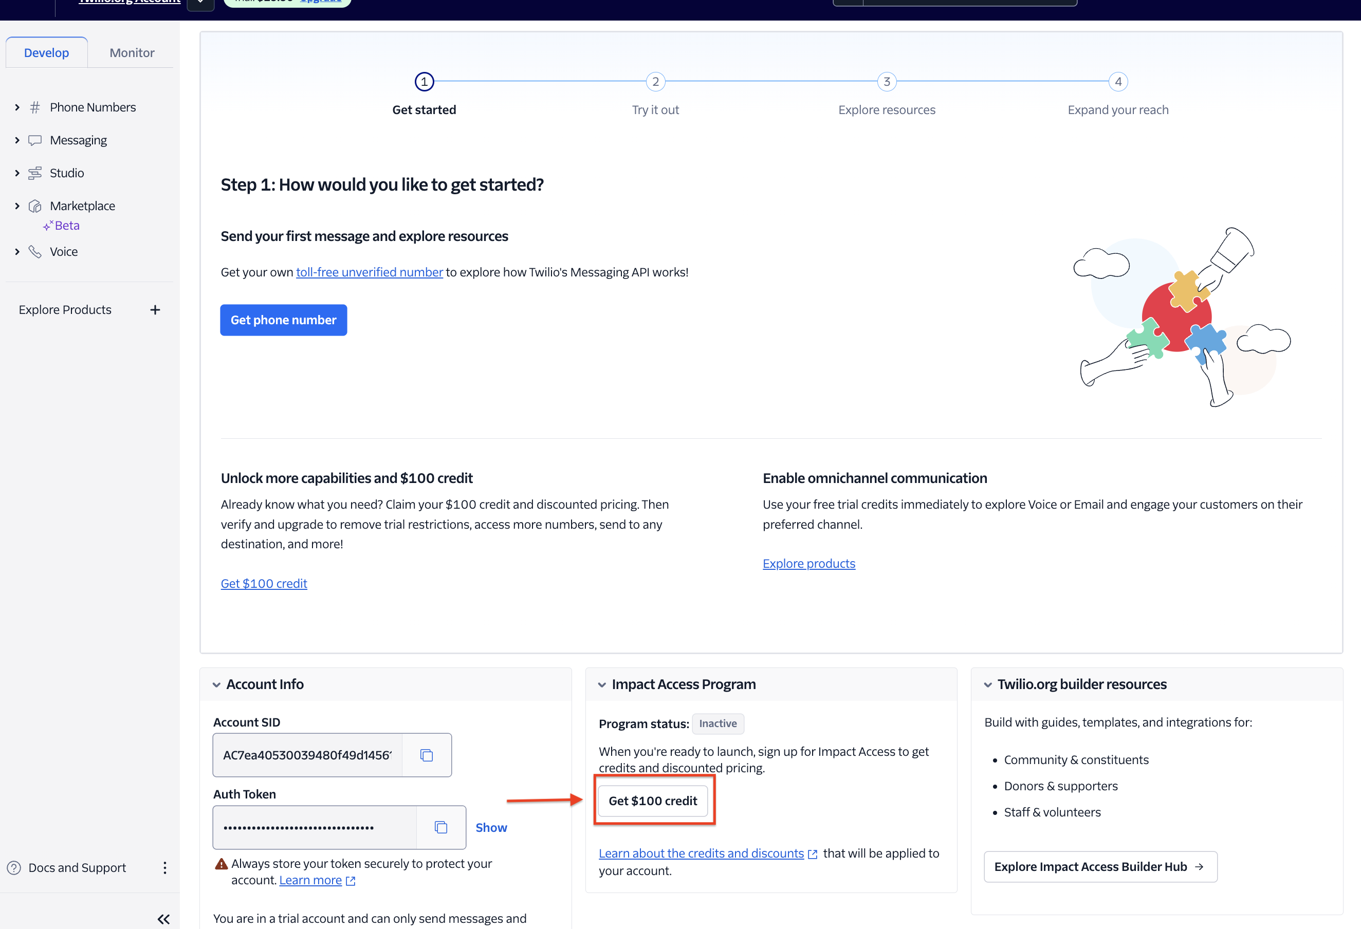The image size is (1361, 929).
Task: Open the three-dot menu beside Docs and Support
Action: click(164, 867)
